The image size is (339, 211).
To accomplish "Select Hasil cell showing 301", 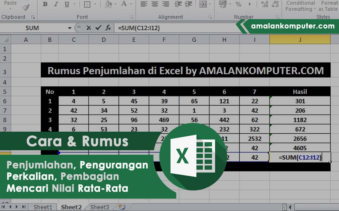I will click(300, 101).
